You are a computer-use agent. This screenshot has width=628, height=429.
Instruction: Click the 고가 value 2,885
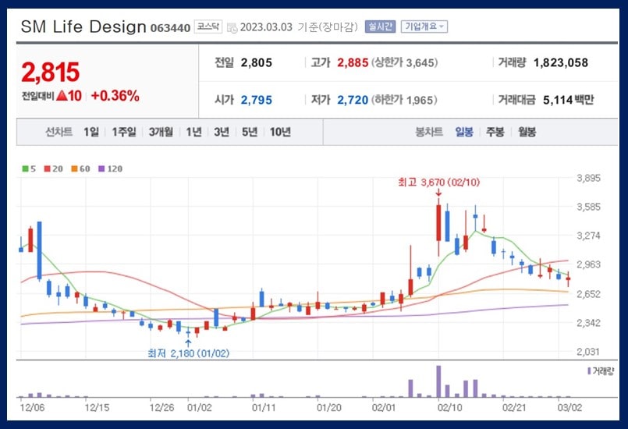pos(353,63)
